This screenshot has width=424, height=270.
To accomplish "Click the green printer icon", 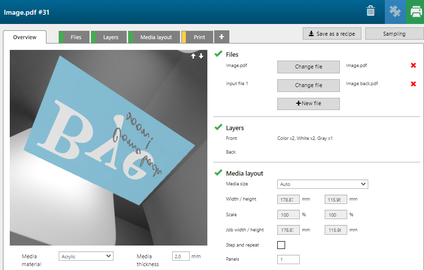I will pos(415,12).
